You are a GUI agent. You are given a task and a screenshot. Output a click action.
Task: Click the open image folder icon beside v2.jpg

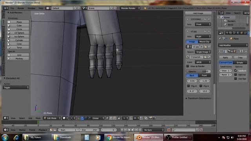click(x=206, y=47)
